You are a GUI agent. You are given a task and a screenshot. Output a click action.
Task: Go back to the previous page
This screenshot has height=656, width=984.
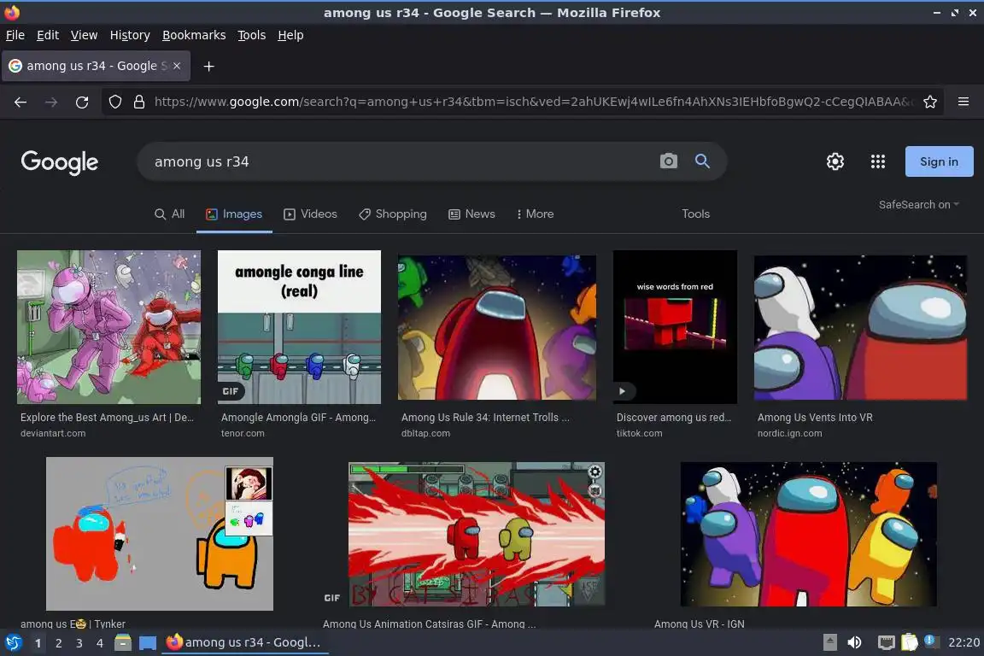(x=20, y=102)
